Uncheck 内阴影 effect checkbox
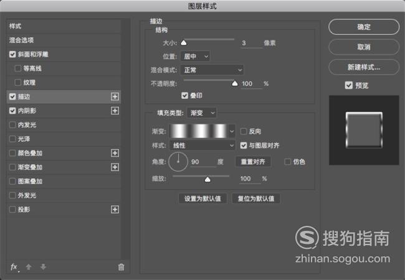The height and width of the screenshot is (280, 405). click(12, 111)
